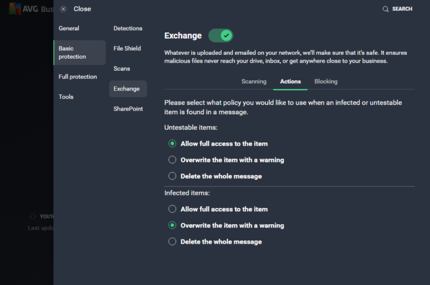This screenshot has height=285, width=430.
Task: Switch to the Blocking tab
Action: point(326,81)
